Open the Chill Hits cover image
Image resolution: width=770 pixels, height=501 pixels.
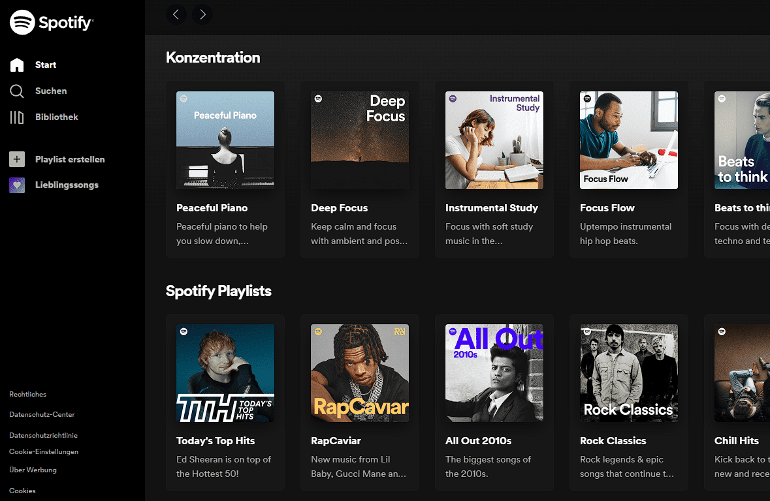click(743, 373)
